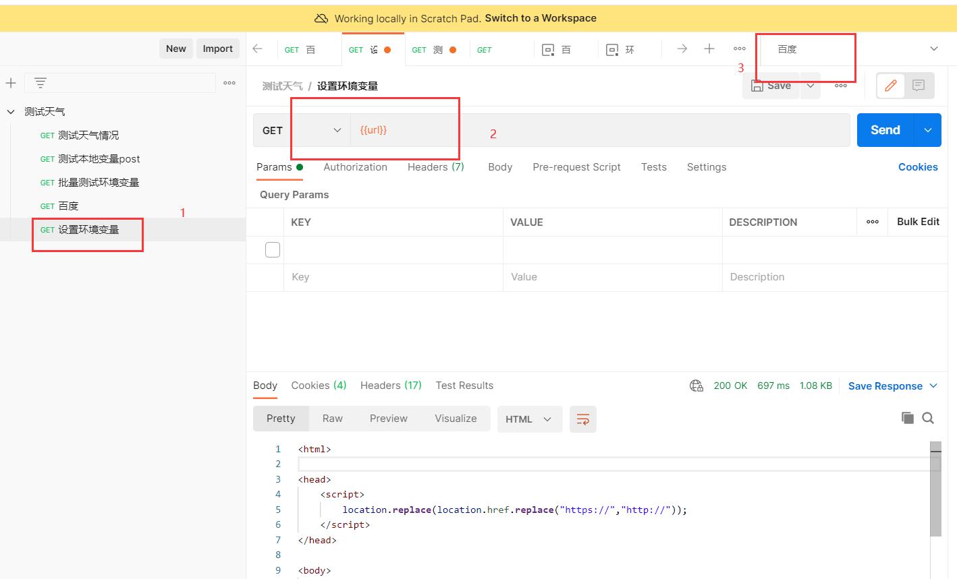Open the GET method dropdown

click(x=302, y=130)
